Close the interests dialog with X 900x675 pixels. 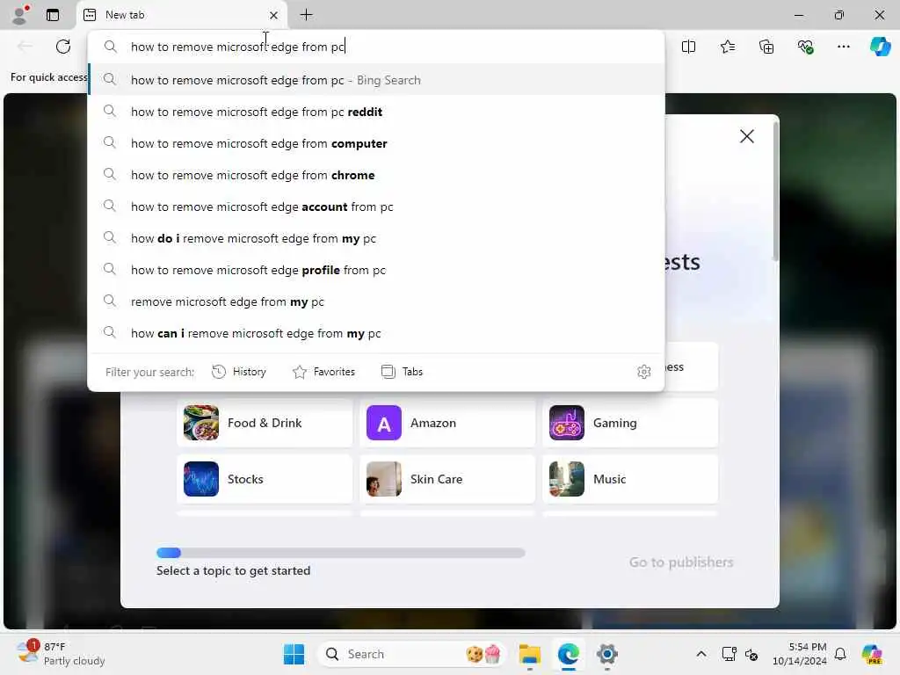tap(746, 136)
